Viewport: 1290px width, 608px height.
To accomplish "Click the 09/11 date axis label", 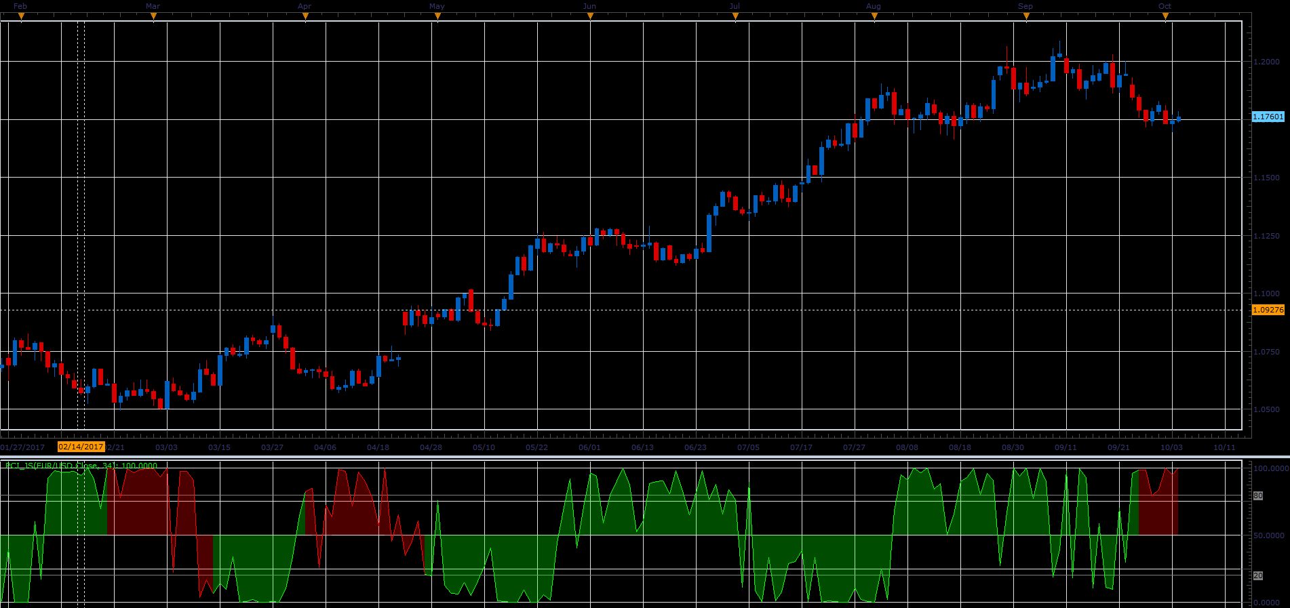I will click(x=1066, y=447).
